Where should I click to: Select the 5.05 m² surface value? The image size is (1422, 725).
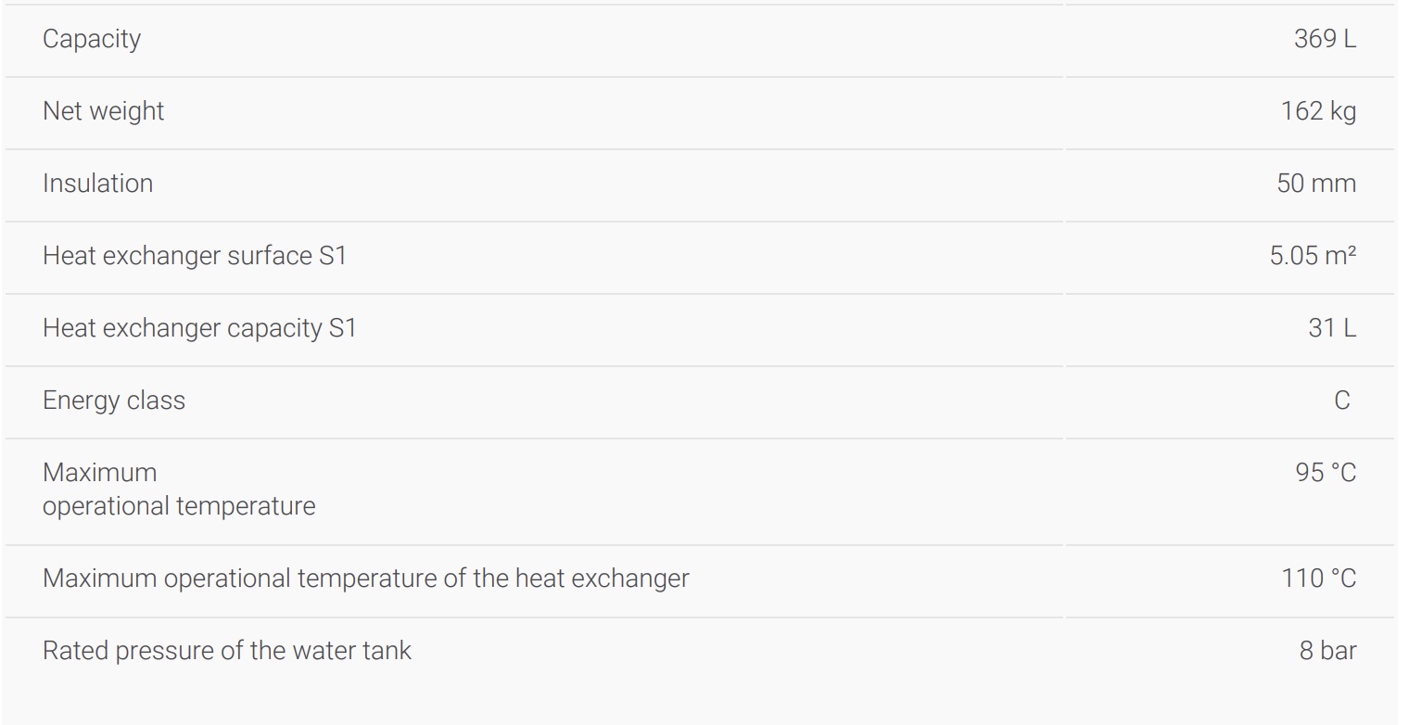tap(1313, 256)
